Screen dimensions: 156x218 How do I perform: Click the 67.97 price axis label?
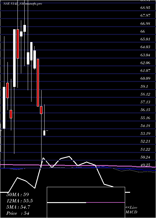coord(145,16)
